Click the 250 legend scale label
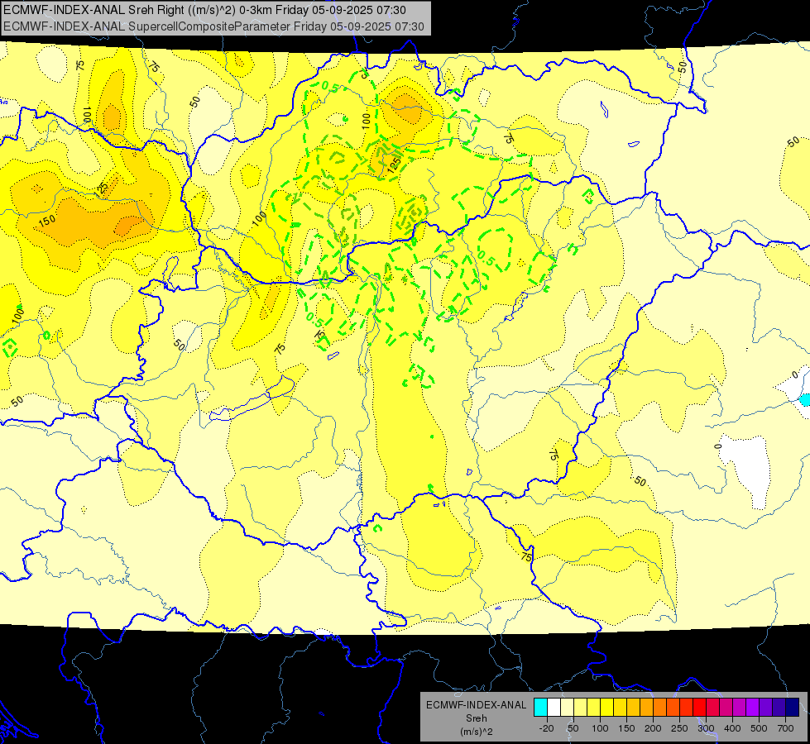The height and width of the screenshot is (744, 810). point(679,728)
